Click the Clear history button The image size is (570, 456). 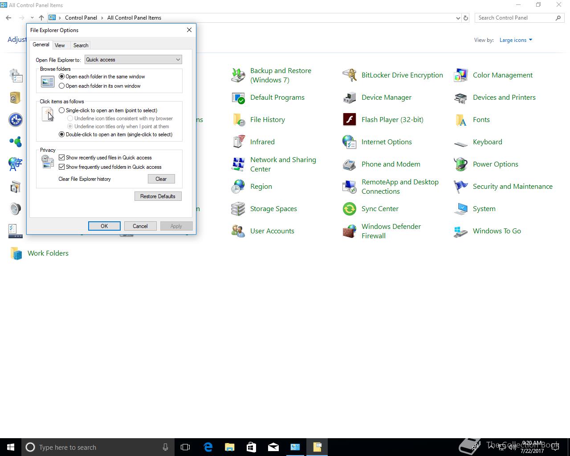pyautogui.click(x=161, y=179)
